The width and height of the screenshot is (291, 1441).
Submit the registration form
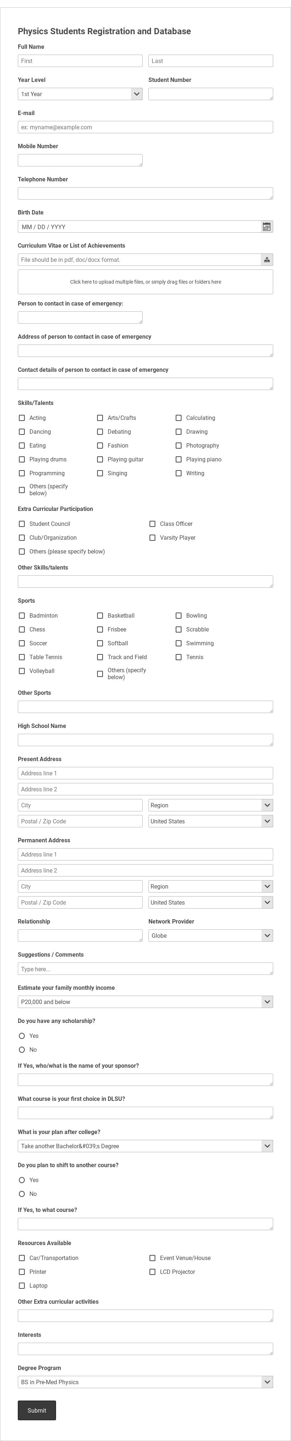tap(37, 1410)
